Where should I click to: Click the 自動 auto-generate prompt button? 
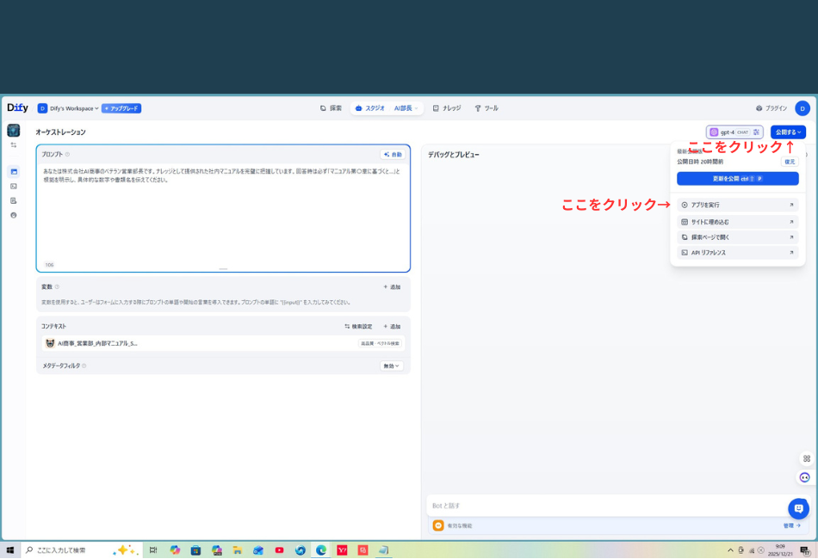click(x=393, y=155)
